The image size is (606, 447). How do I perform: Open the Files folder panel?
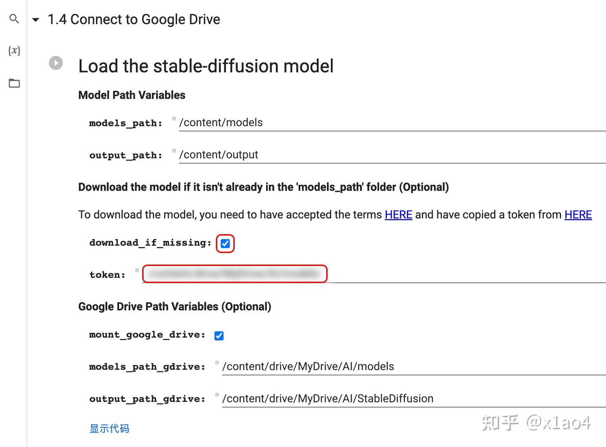pyautogui.click(x=14, y=83)
